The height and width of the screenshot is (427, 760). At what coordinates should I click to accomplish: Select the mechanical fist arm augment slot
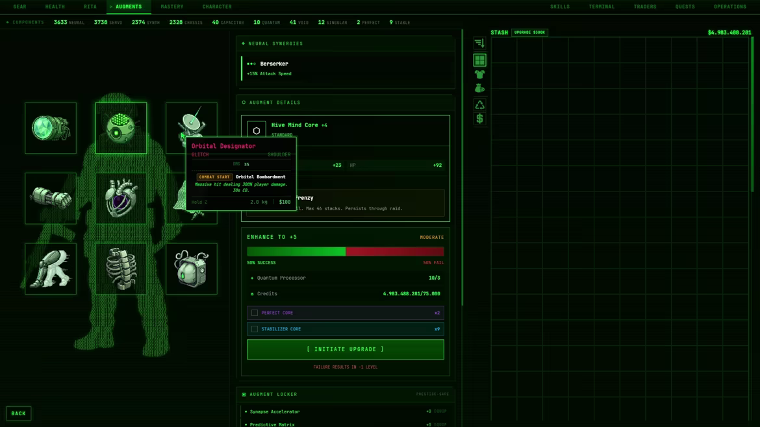coord(51,199)
